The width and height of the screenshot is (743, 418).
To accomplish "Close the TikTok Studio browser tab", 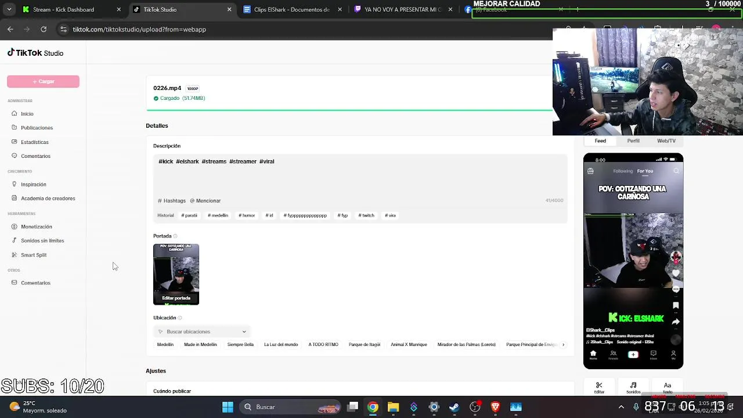I will click(229, 9).
